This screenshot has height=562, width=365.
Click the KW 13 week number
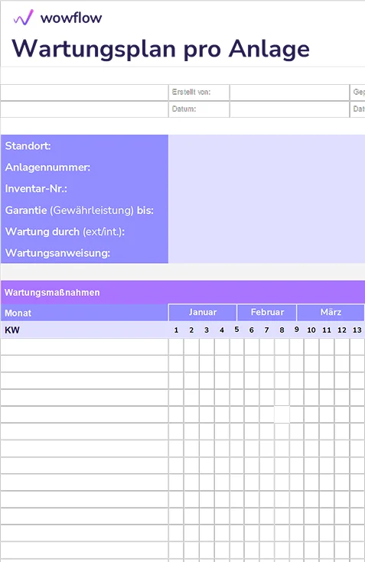point(357,330)
